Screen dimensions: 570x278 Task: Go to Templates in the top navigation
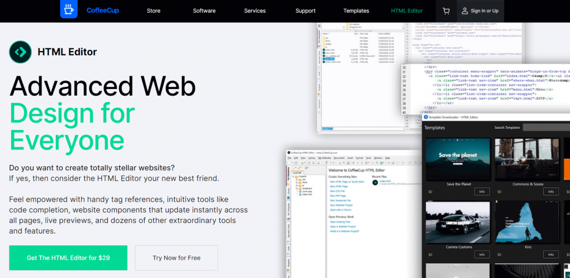pyautogui.click(x=356, y=11)
